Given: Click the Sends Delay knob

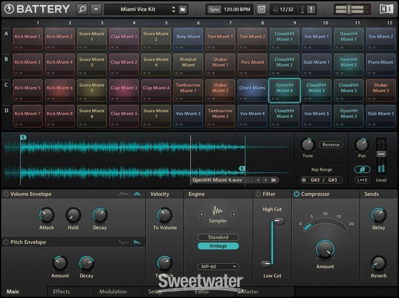Looking at the screenshot, I should [x=378, y=215].
